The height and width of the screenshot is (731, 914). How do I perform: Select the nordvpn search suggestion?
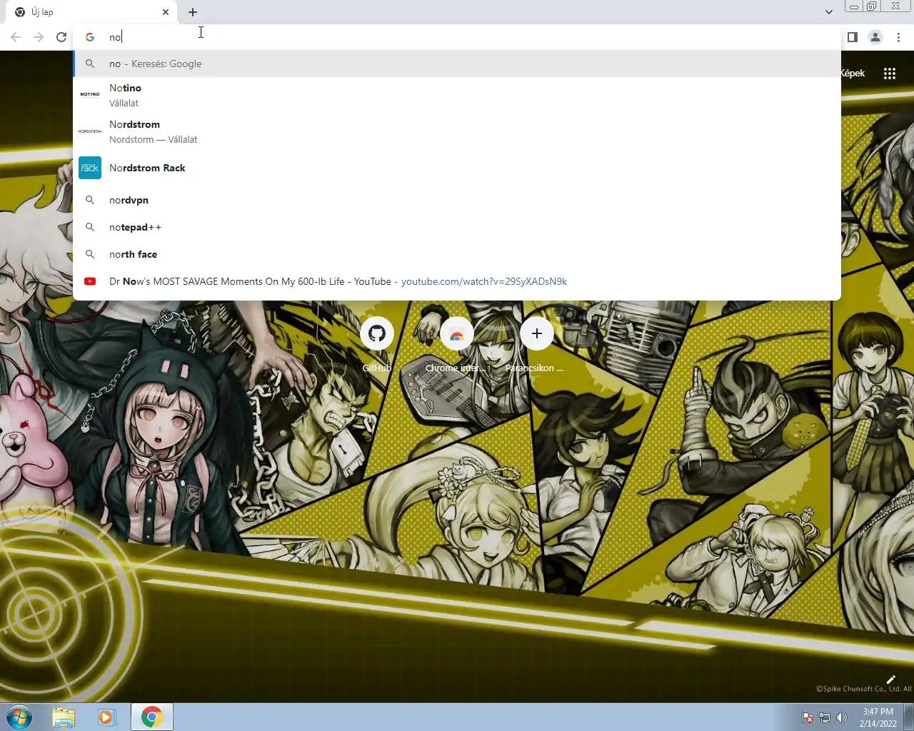457,200
